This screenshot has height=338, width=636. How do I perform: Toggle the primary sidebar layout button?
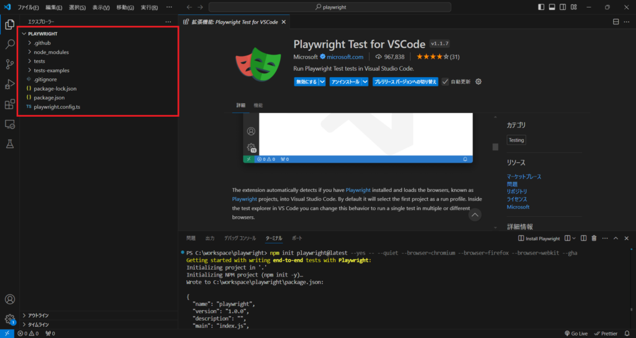pyautogui.click(x=542, y=7)
